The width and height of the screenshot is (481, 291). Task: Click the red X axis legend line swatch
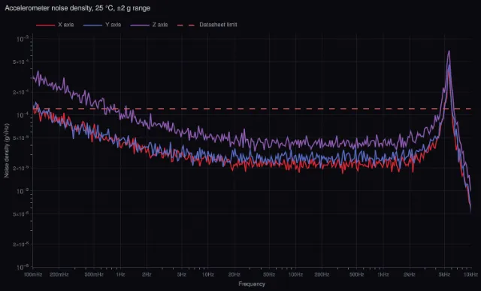(45, 25)
